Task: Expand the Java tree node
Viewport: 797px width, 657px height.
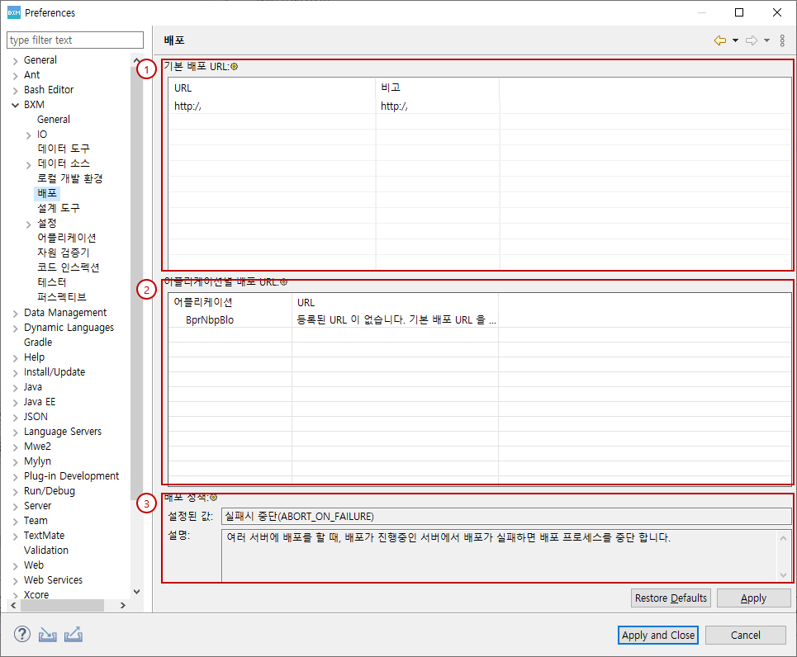Action: click(16, 387)
